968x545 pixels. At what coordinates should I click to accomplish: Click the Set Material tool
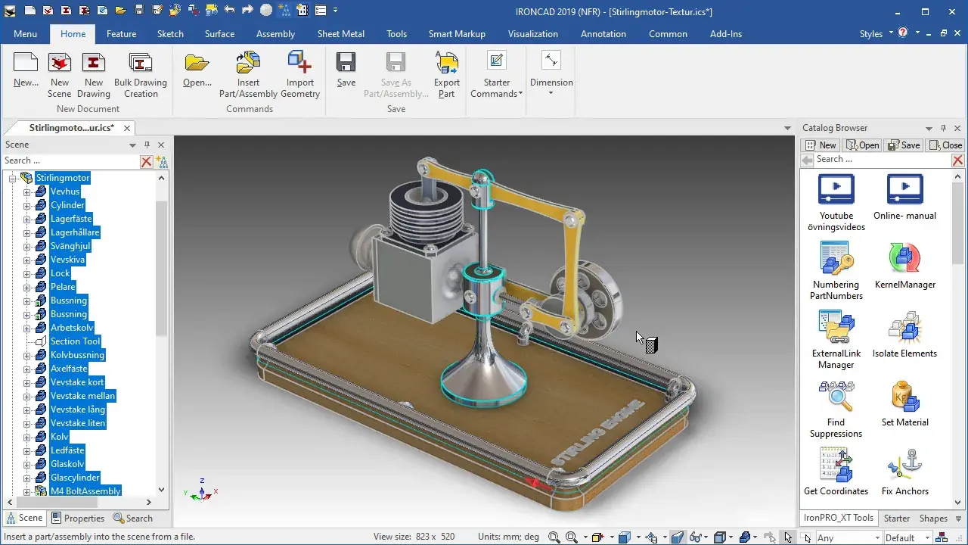904,403
